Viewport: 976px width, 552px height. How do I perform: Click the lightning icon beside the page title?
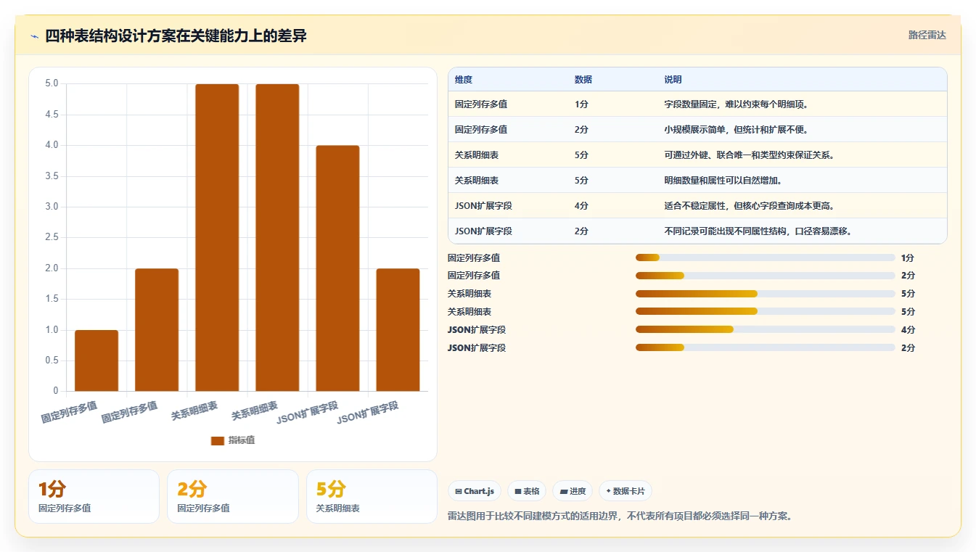pyautogui.click(x=35, y=36)
